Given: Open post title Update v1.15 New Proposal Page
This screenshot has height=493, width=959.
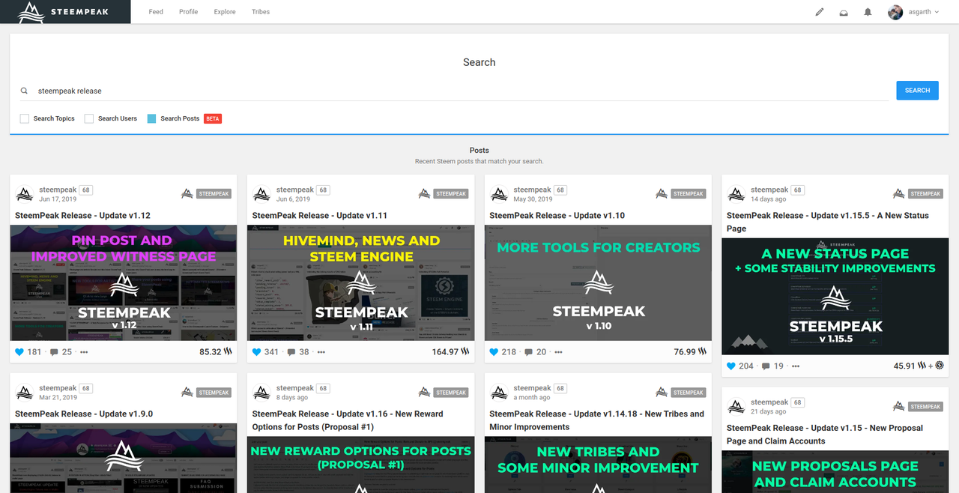Looking at the screenshot, I should 825,435.
